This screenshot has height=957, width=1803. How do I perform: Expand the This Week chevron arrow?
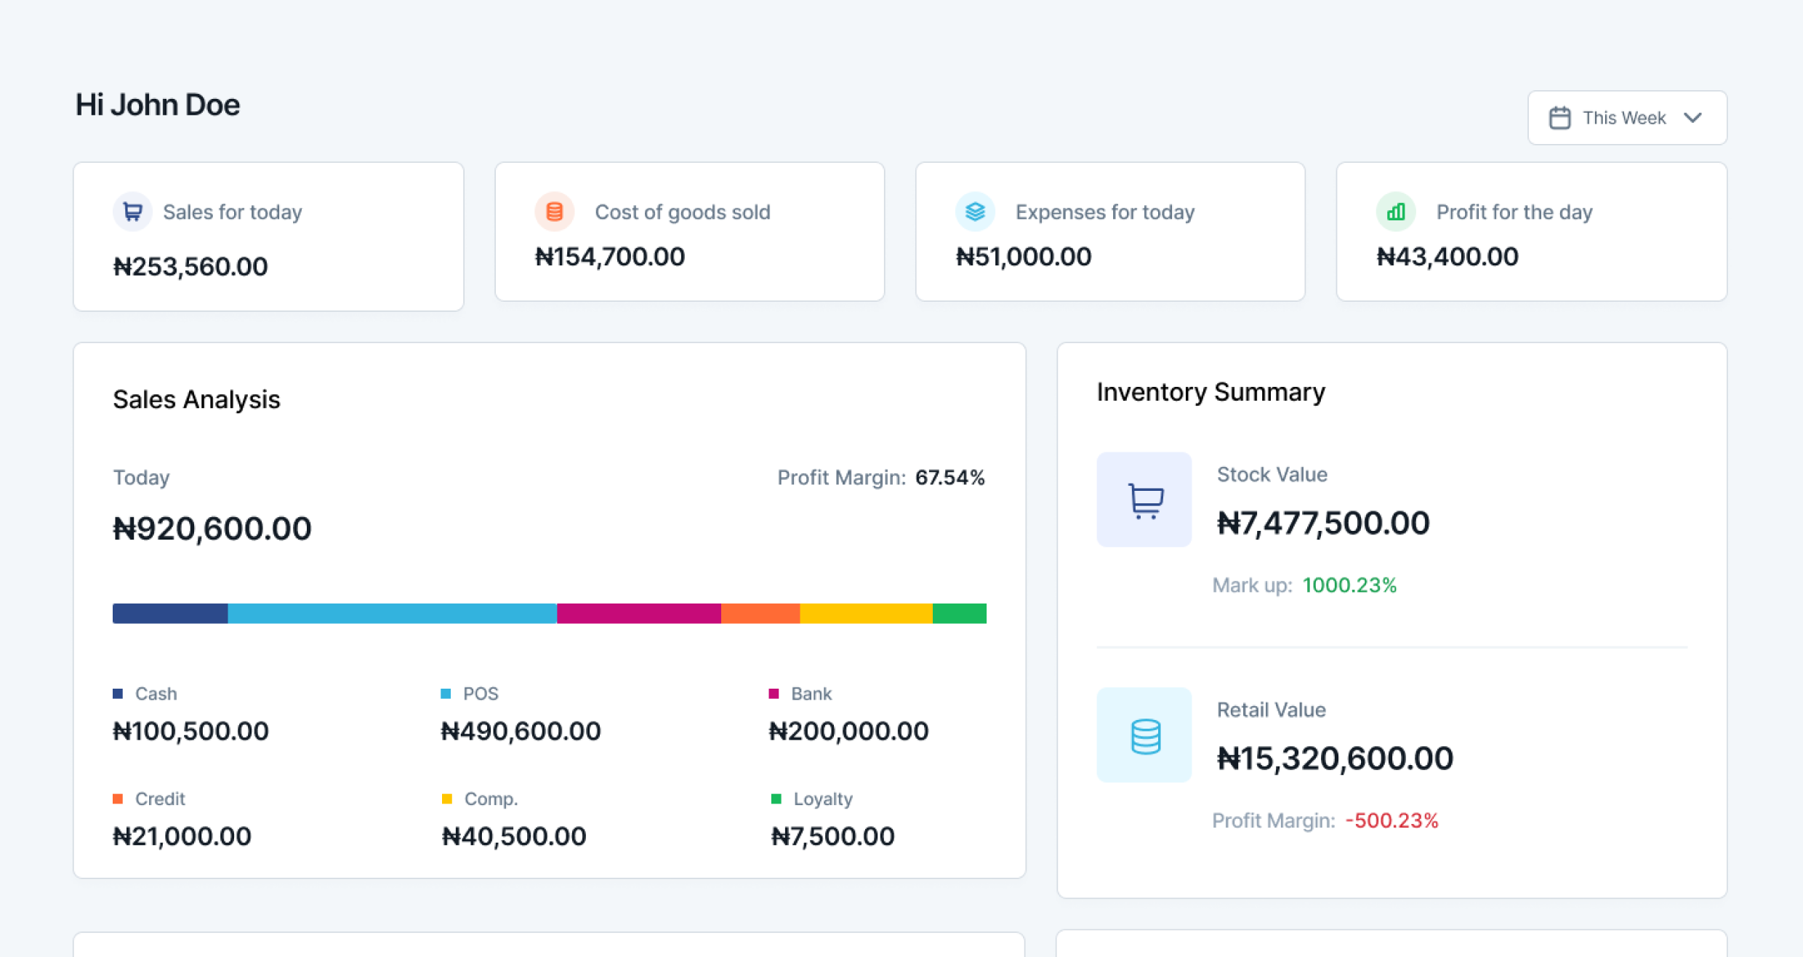[x=1692, y=118]
